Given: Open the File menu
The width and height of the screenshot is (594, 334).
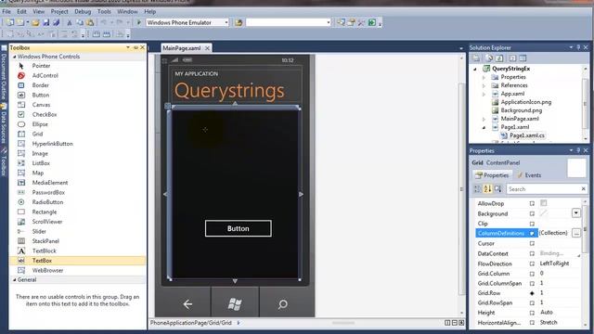Looking at the screenshot, I should [x=6, y=12].
